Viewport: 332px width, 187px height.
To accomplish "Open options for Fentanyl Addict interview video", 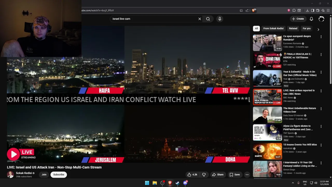I will coord(321,163).
